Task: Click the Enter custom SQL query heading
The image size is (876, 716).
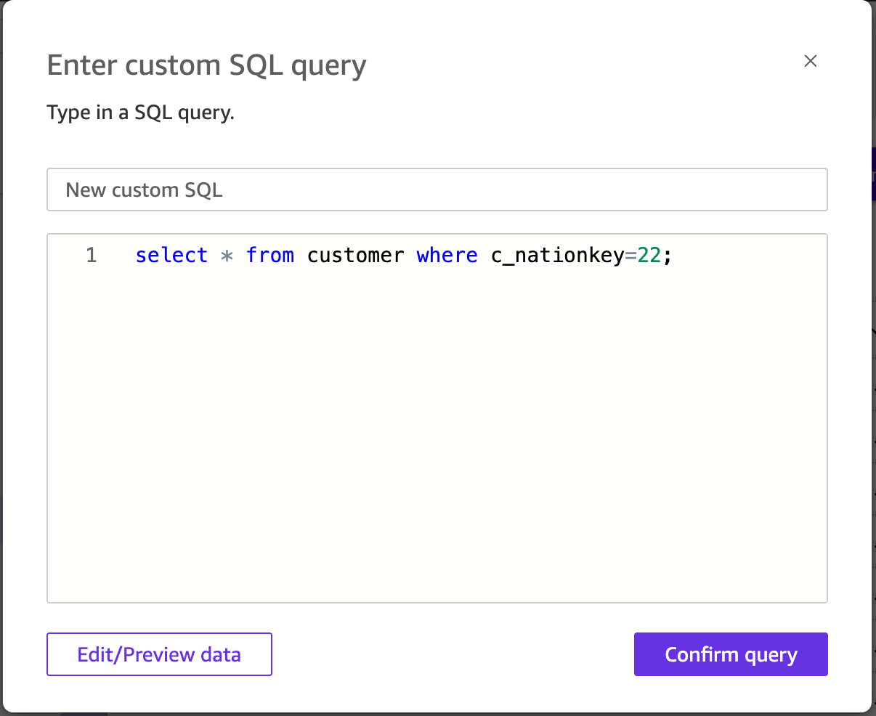Action: (206, 65)
